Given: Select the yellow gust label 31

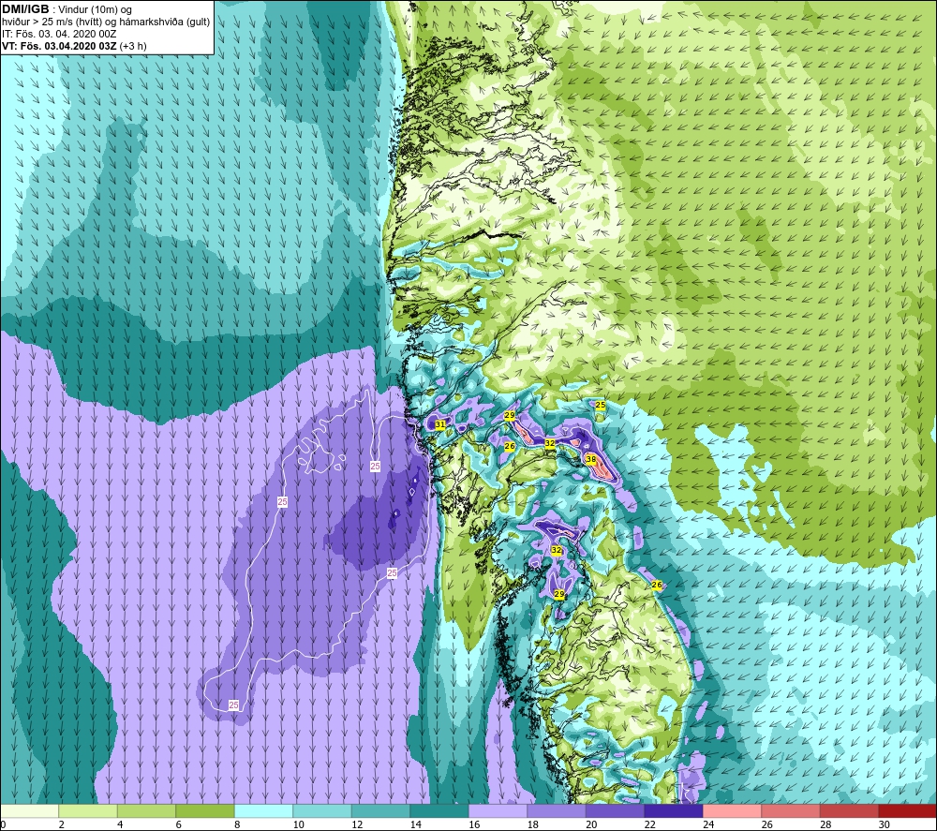Looking at the screenshot, I should pyautogui.click(x=440, y=424).
